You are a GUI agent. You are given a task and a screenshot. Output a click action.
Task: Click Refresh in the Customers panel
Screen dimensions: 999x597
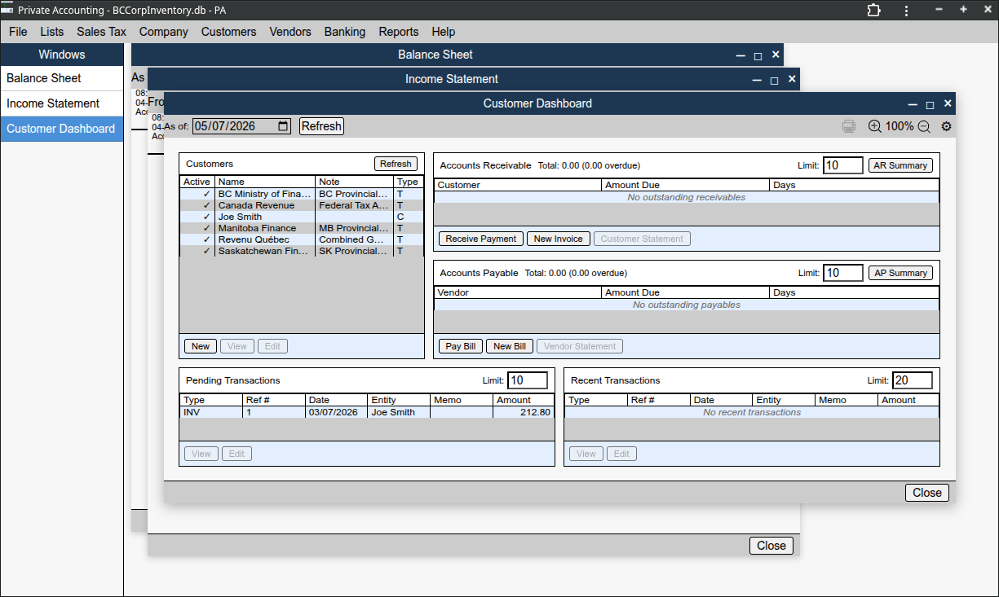tap(396, 164)
